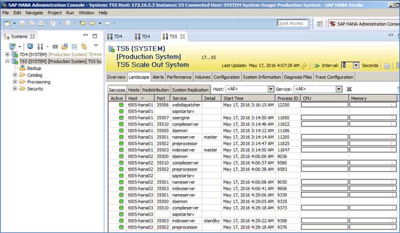This screenshot has width=400, height=233.
Task: Click in the Quick Access field
Action: [292, 23]
